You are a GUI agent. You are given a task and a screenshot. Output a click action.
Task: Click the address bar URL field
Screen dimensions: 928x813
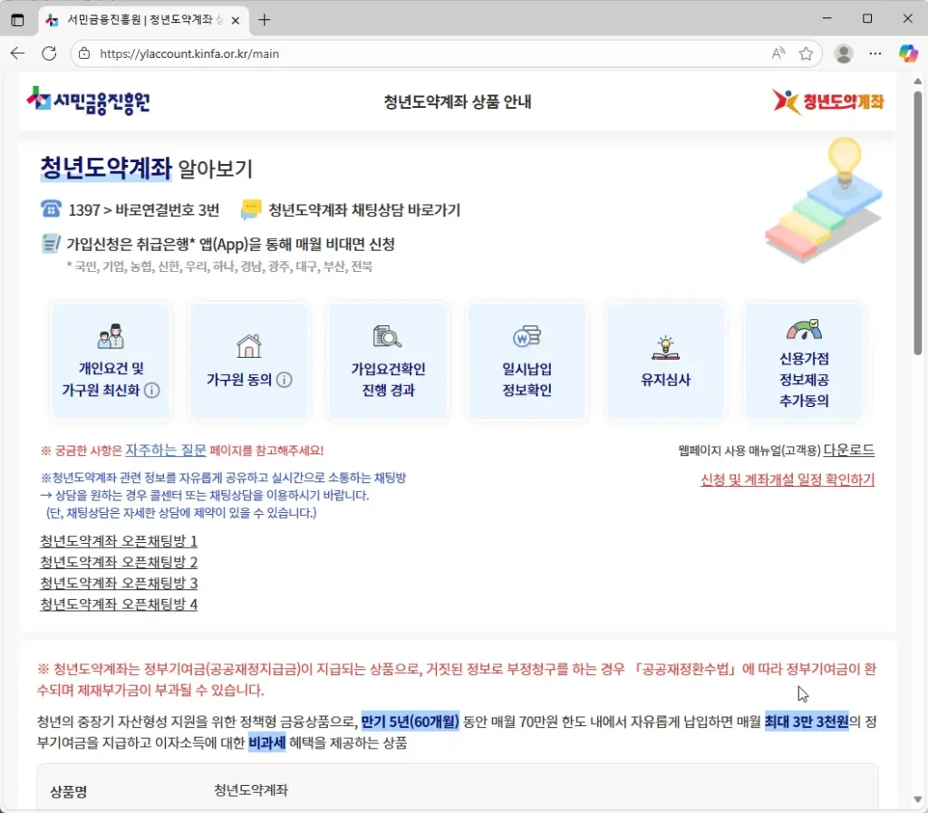click(408, 53)
